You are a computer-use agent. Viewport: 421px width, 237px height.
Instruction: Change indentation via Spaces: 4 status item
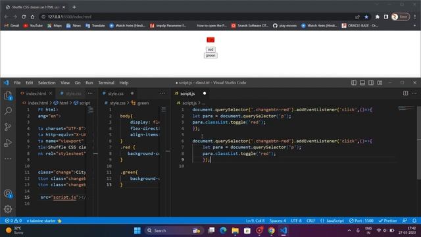[278, 221]
